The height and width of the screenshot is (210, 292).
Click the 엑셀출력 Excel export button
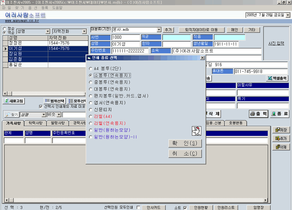pos(277,78)
